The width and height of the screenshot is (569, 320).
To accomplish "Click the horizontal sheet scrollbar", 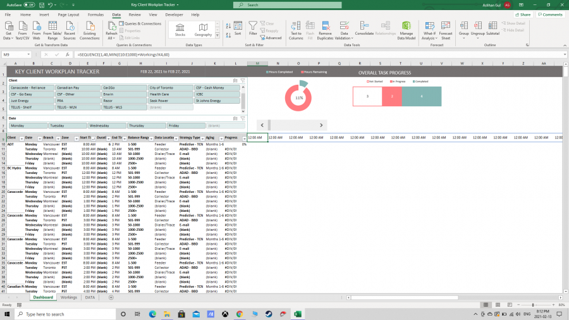I will click(405, 297).
